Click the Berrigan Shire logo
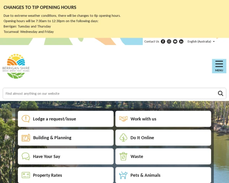Screen dimensions: 229x183 [16, 66]
